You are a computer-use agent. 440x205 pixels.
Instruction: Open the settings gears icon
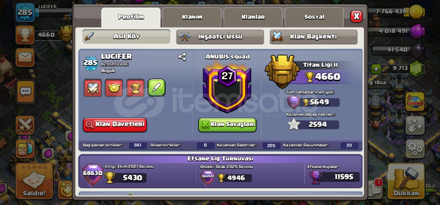tap(415, 148)
